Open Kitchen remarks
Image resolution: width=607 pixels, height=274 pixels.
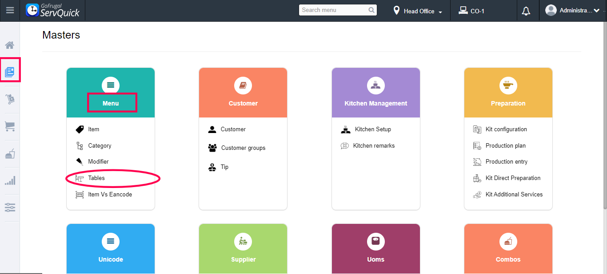pos(374,145)
